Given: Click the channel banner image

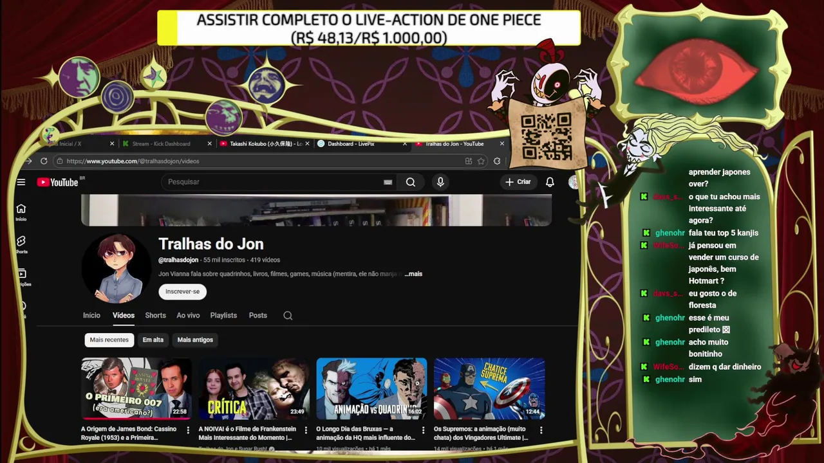Looking at the screenshot, I should point(316,211).
